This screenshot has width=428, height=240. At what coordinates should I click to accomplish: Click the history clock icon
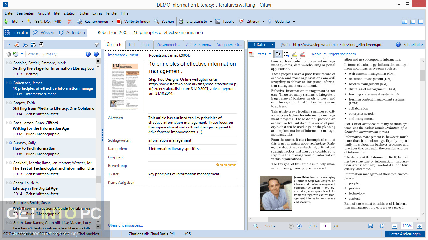click(x=16, y=54)
